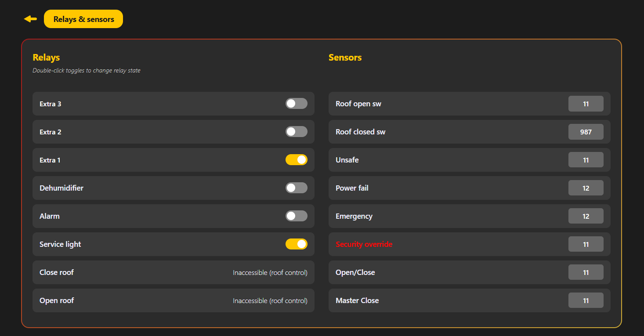The image size is (644, 336).
Task: Click the Power fail sensor value
Action: click(586, 188)
